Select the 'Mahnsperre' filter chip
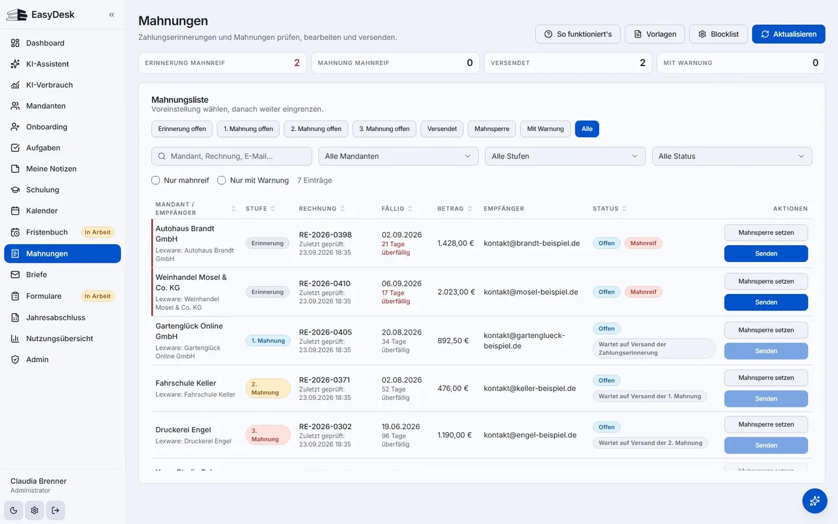 point(492,129)
